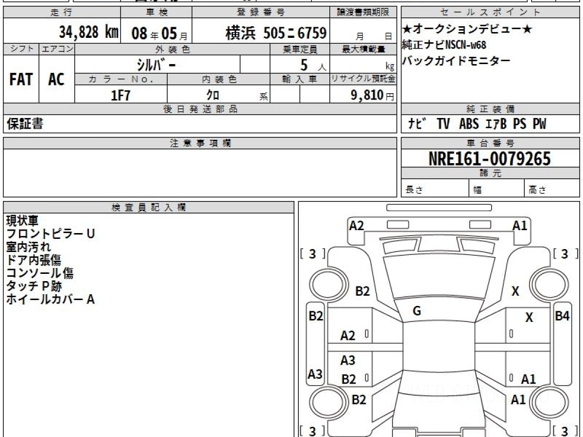Click the フロントピラー U inspector note
The width and height of the screenshot is (583, 437).
pyautogui.click(x=50, y=234)
